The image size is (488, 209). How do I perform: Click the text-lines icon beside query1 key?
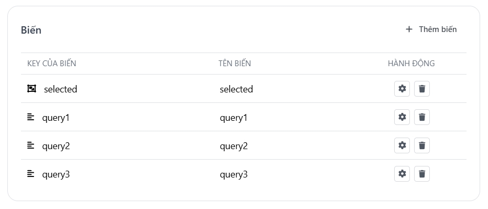(x=30, y=117)
